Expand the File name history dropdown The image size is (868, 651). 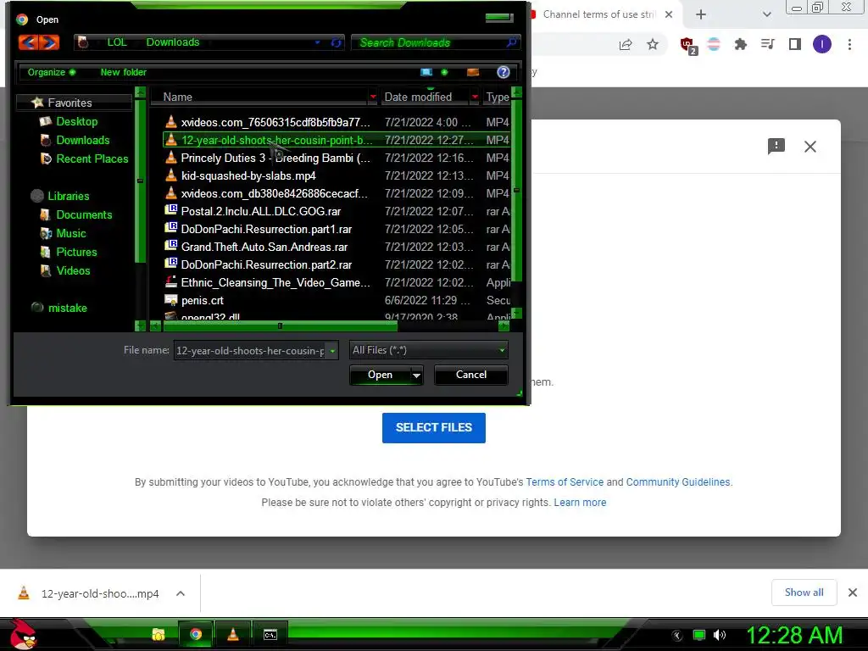pyautogui.click(x=332, y=350)
